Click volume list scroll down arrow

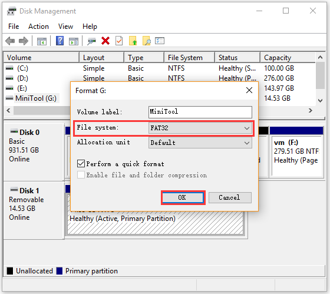pos(321,101)
